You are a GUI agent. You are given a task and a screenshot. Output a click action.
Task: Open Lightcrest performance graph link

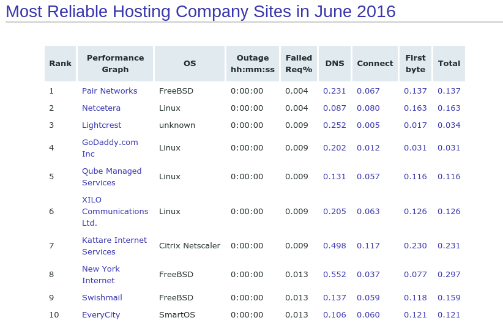point(102,125)
